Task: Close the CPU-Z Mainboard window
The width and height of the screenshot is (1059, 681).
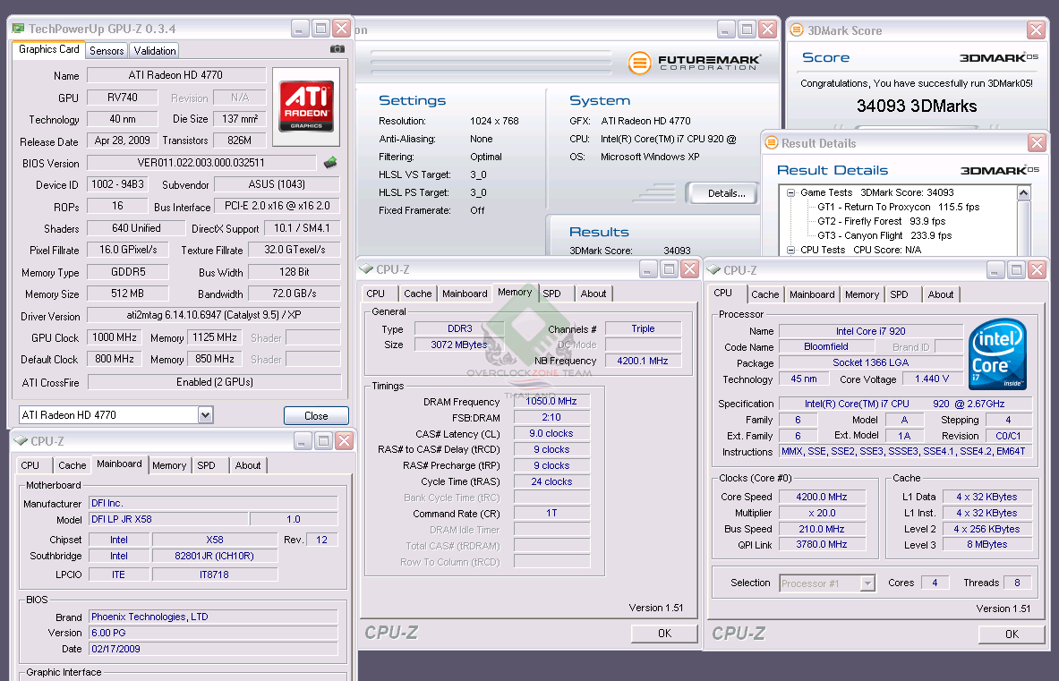Action: (x=344, y=441)
